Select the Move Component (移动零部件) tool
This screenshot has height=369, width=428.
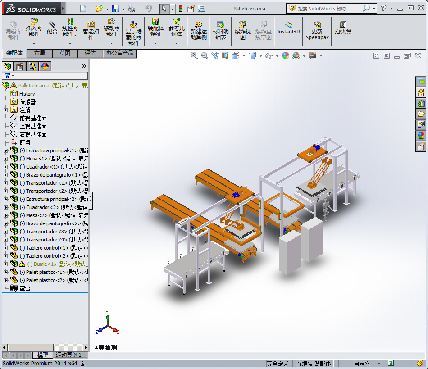(112, 28)
